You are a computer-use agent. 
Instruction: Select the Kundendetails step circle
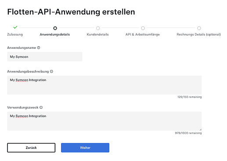pos(98,28)
